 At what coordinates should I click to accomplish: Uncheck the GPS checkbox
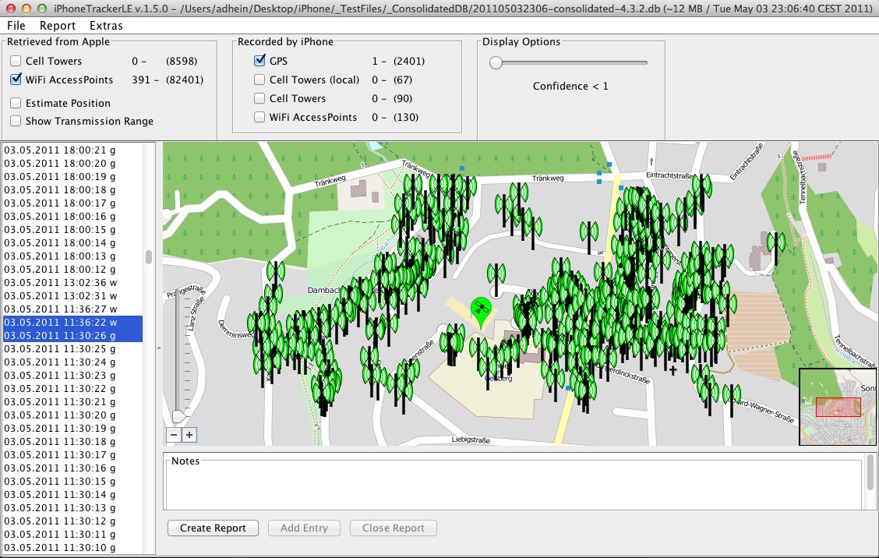pos(259,61)
